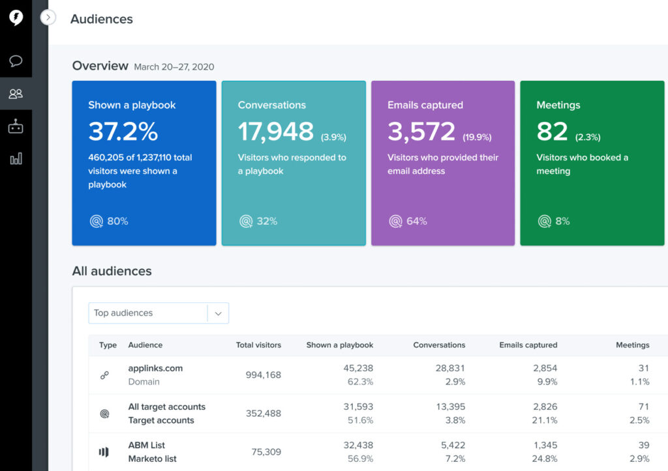The height and width of the screenshot is (471, 668).
Task: Click the 82 meetings figure
Action: click(x=552, y=131)
